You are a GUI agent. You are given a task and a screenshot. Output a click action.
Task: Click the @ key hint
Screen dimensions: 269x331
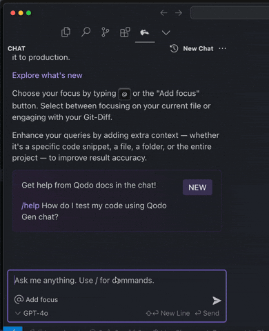124,94
